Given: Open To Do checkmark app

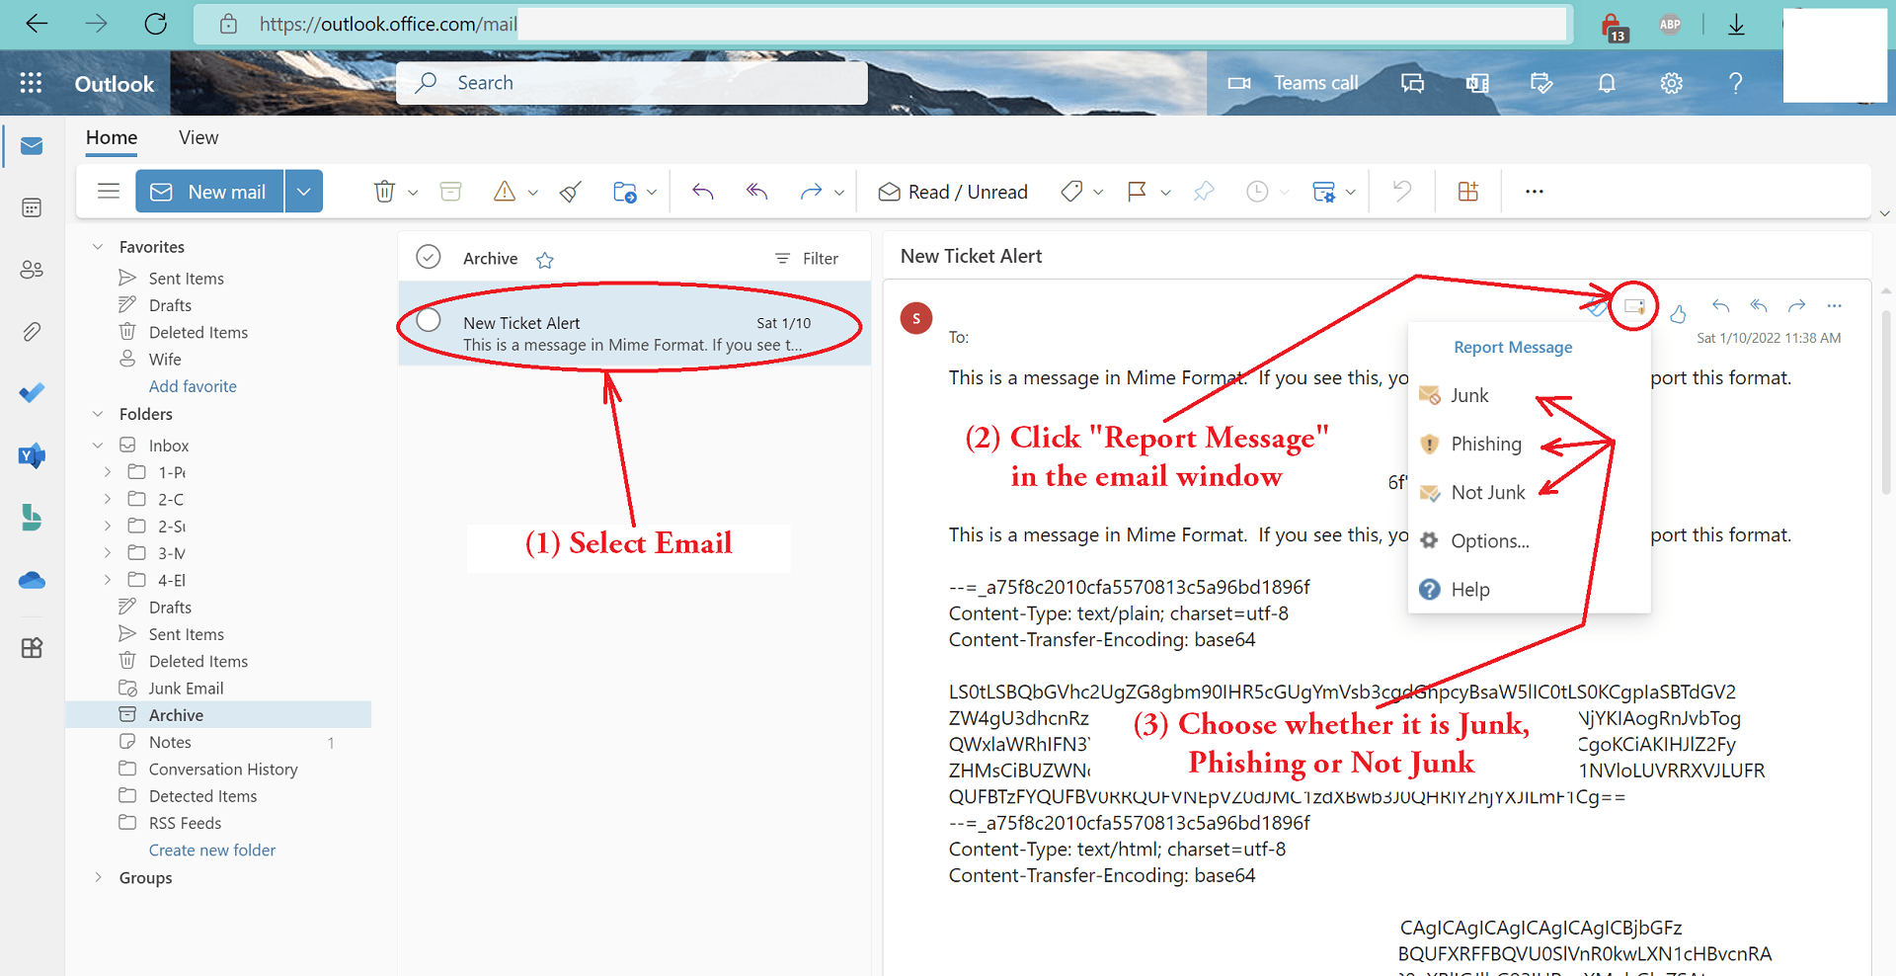Looking at the screenshot, I should point(32,393).
